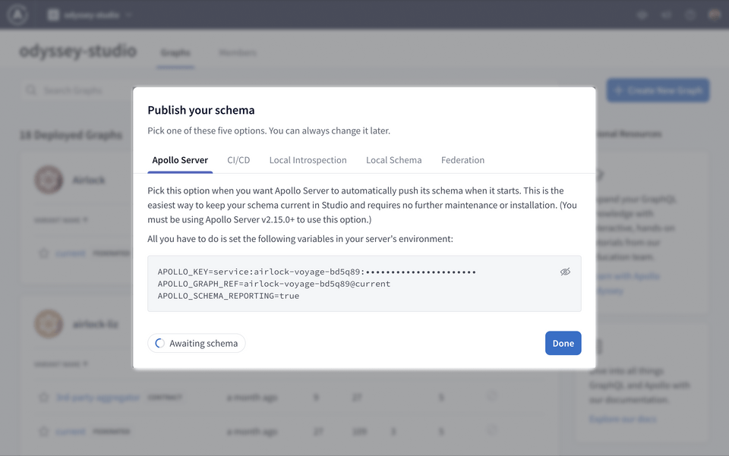This screenshot has width=729, height=456.
Task: Click the Apollo logo in the top navbar
Action: tap(17, 14)
